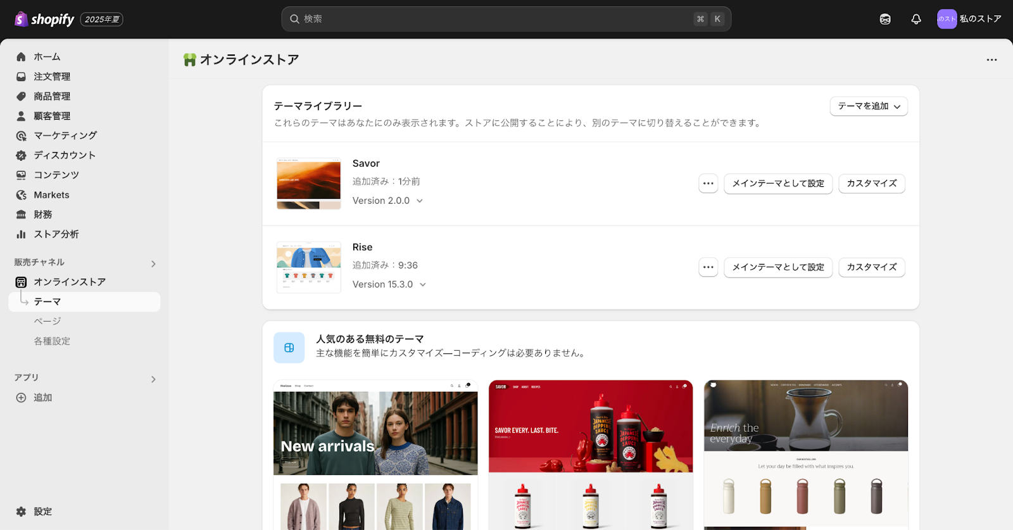Expand the 販売チャネル section chevron

click(x=153, y=263)
